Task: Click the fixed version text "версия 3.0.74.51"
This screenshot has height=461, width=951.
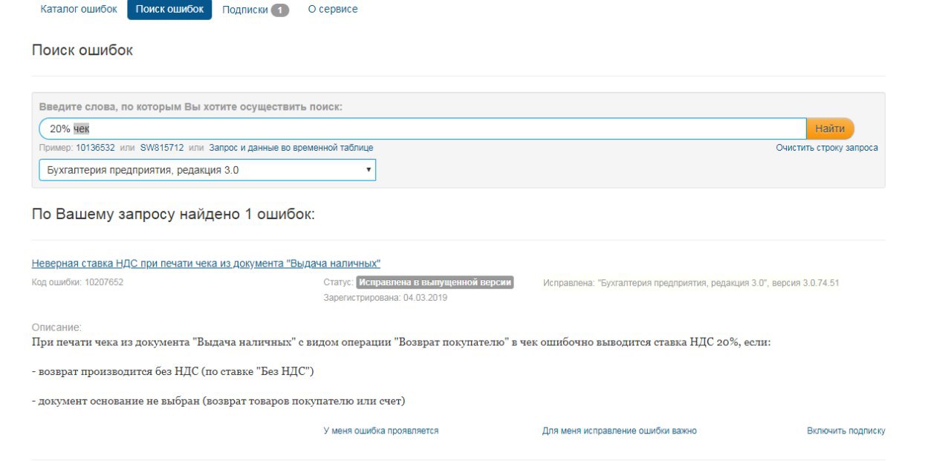Action: tap(805, 283)
